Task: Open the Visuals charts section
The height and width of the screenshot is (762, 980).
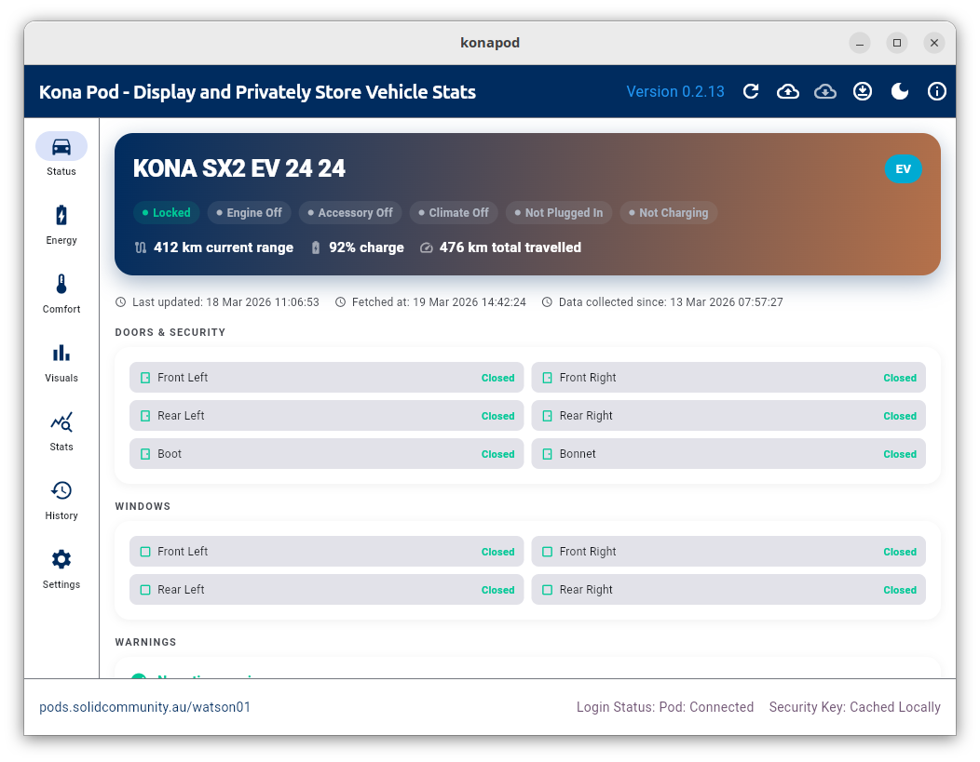Action: click(x=61, y=361)
